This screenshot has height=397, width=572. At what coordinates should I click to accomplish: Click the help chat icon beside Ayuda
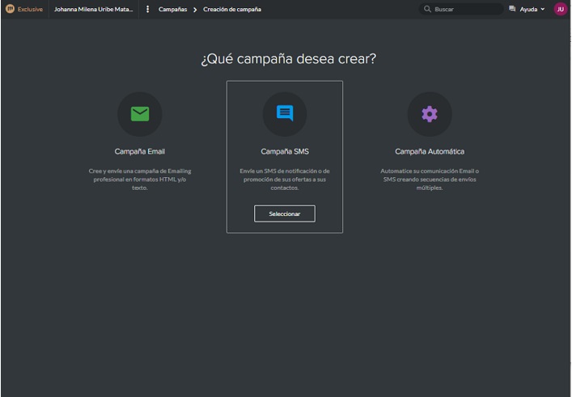tap(512, 9)
